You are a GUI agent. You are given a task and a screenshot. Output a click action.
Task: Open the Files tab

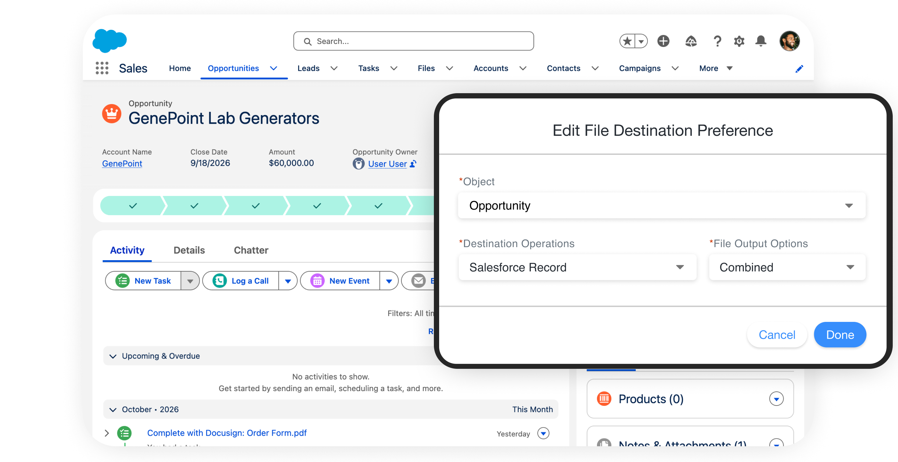(426, 68)
